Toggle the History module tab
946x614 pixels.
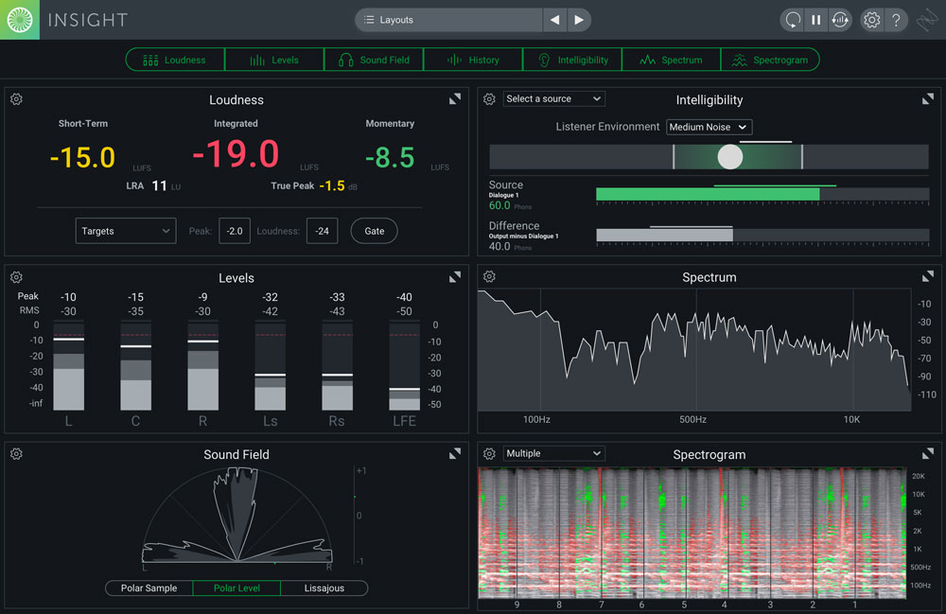pos(474,60)
